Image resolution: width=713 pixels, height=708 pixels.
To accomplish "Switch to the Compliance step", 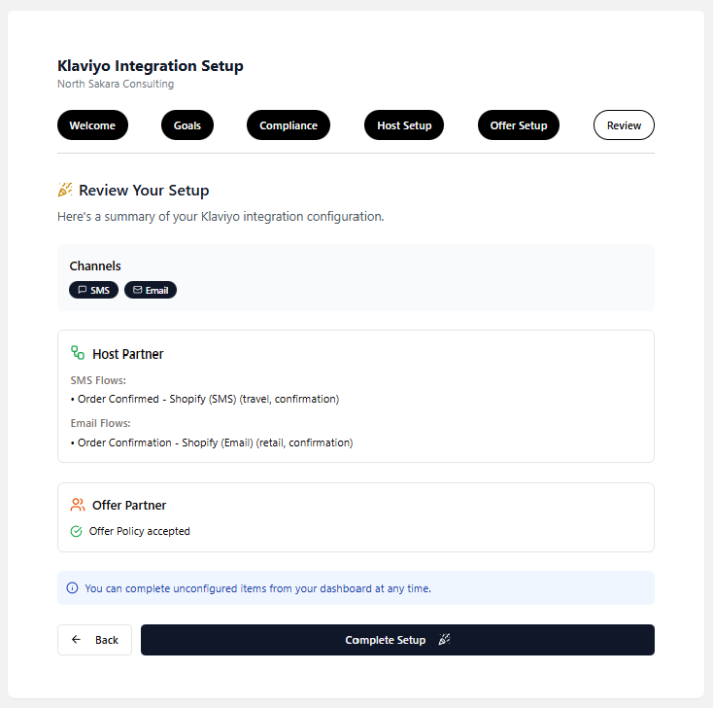I will tap(289, 125).
